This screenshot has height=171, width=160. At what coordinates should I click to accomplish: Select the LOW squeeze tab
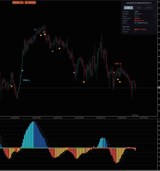(129, 8)
